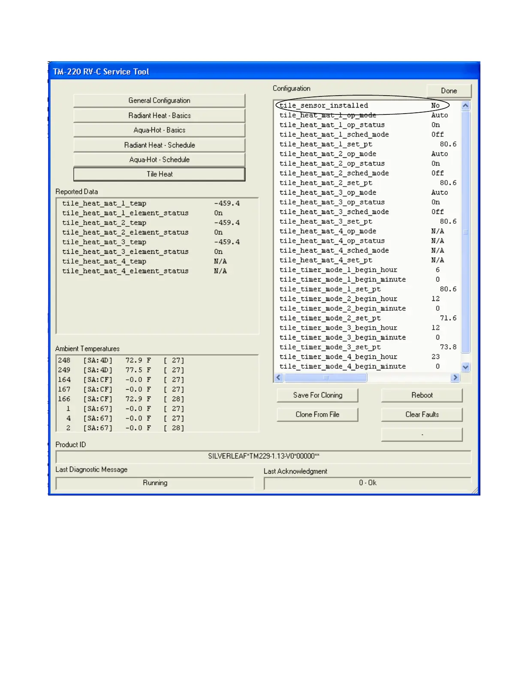
Task: Select tile_heat_mat_3_op_status row
Action: 367,202
